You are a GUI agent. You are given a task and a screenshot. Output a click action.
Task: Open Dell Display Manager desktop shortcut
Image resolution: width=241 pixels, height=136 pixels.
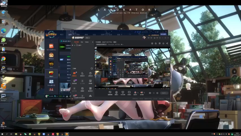[3, 97]
